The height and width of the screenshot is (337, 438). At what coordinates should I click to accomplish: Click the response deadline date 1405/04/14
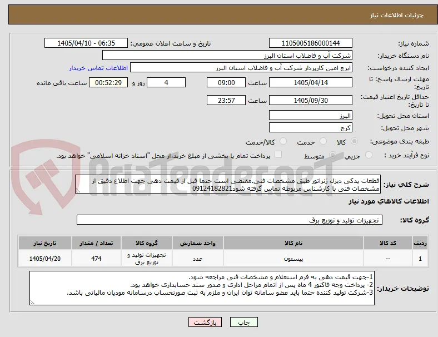coord(310,82)
